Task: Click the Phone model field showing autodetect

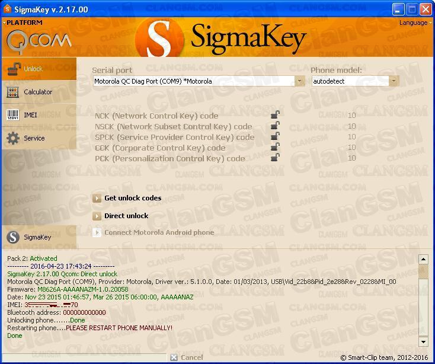Action: click(x=356, y=81)
